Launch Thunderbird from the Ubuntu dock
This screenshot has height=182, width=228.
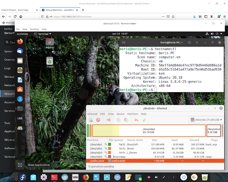(x=20, y=51)
